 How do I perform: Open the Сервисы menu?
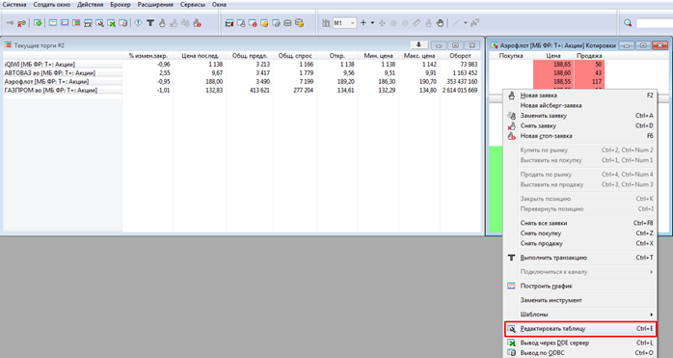click(193, 4)
